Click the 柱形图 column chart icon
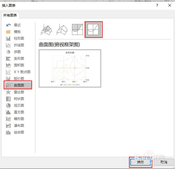The width and height of the screenshot is (175, 169). coord(8,39)
